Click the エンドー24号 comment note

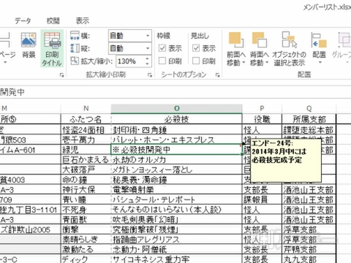tap(286, 160)
